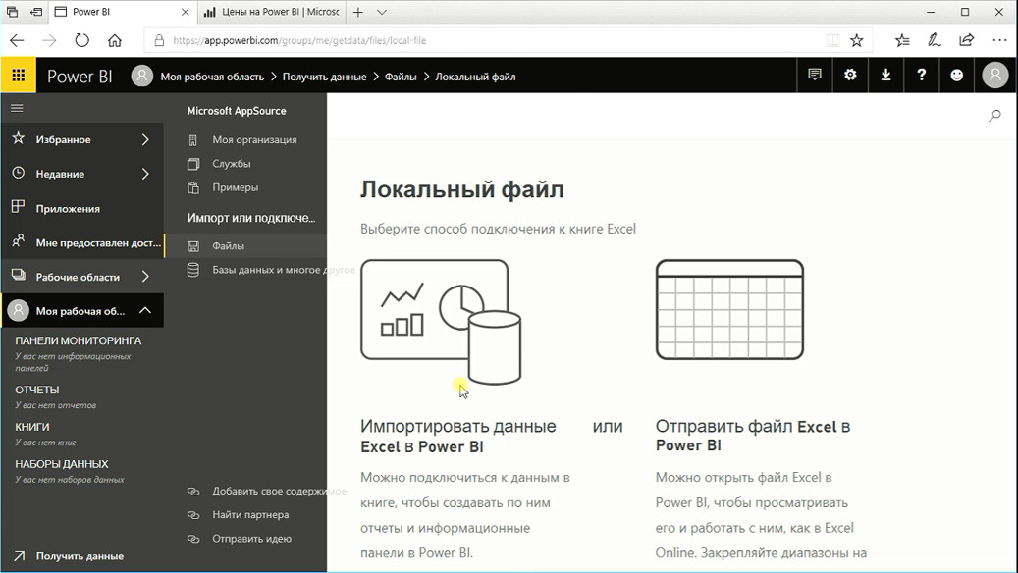Image resolution: width=1018 pixels, height=573 pixels.
Task: Expand the Рабочие области chevron
Action: click(145, 277)
